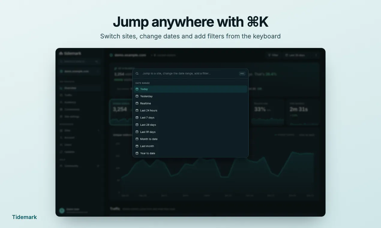Select Last 28 days in the palette list
The height and width of the screenshot is (228, 381).
[190, 125]
